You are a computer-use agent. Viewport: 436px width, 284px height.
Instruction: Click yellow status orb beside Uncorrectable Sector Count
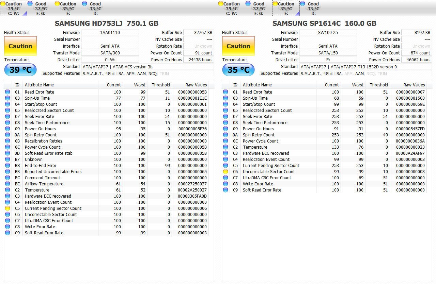click(x=225, y=171)
